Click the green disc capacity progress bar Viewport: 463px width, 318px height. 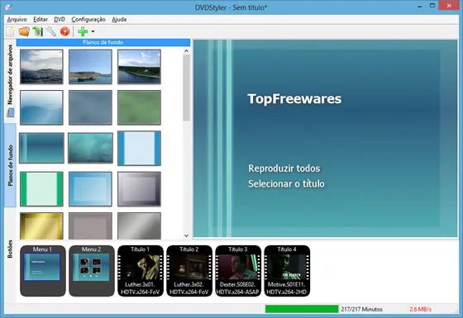pos(302,309)
